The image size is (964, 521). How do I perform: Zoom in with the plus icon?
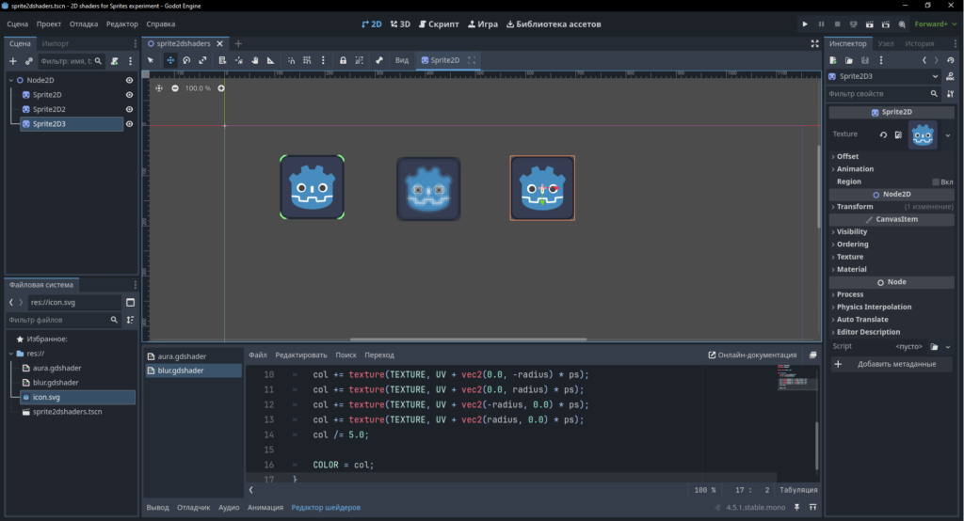click(x=221, y=88)
